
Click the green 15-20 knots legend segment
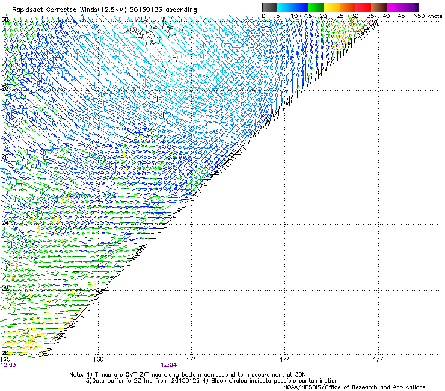pyautogui.click(x=316, y=7)
